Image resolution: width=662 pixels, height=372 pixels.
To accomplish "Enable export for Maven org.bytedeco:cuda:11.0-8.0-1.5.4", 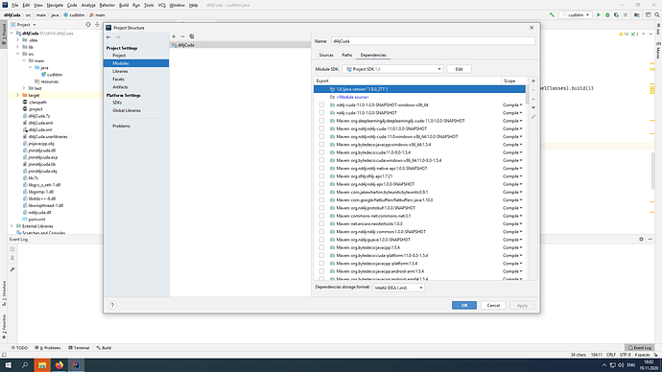I will pyautogui.click(x=321, y=152).
